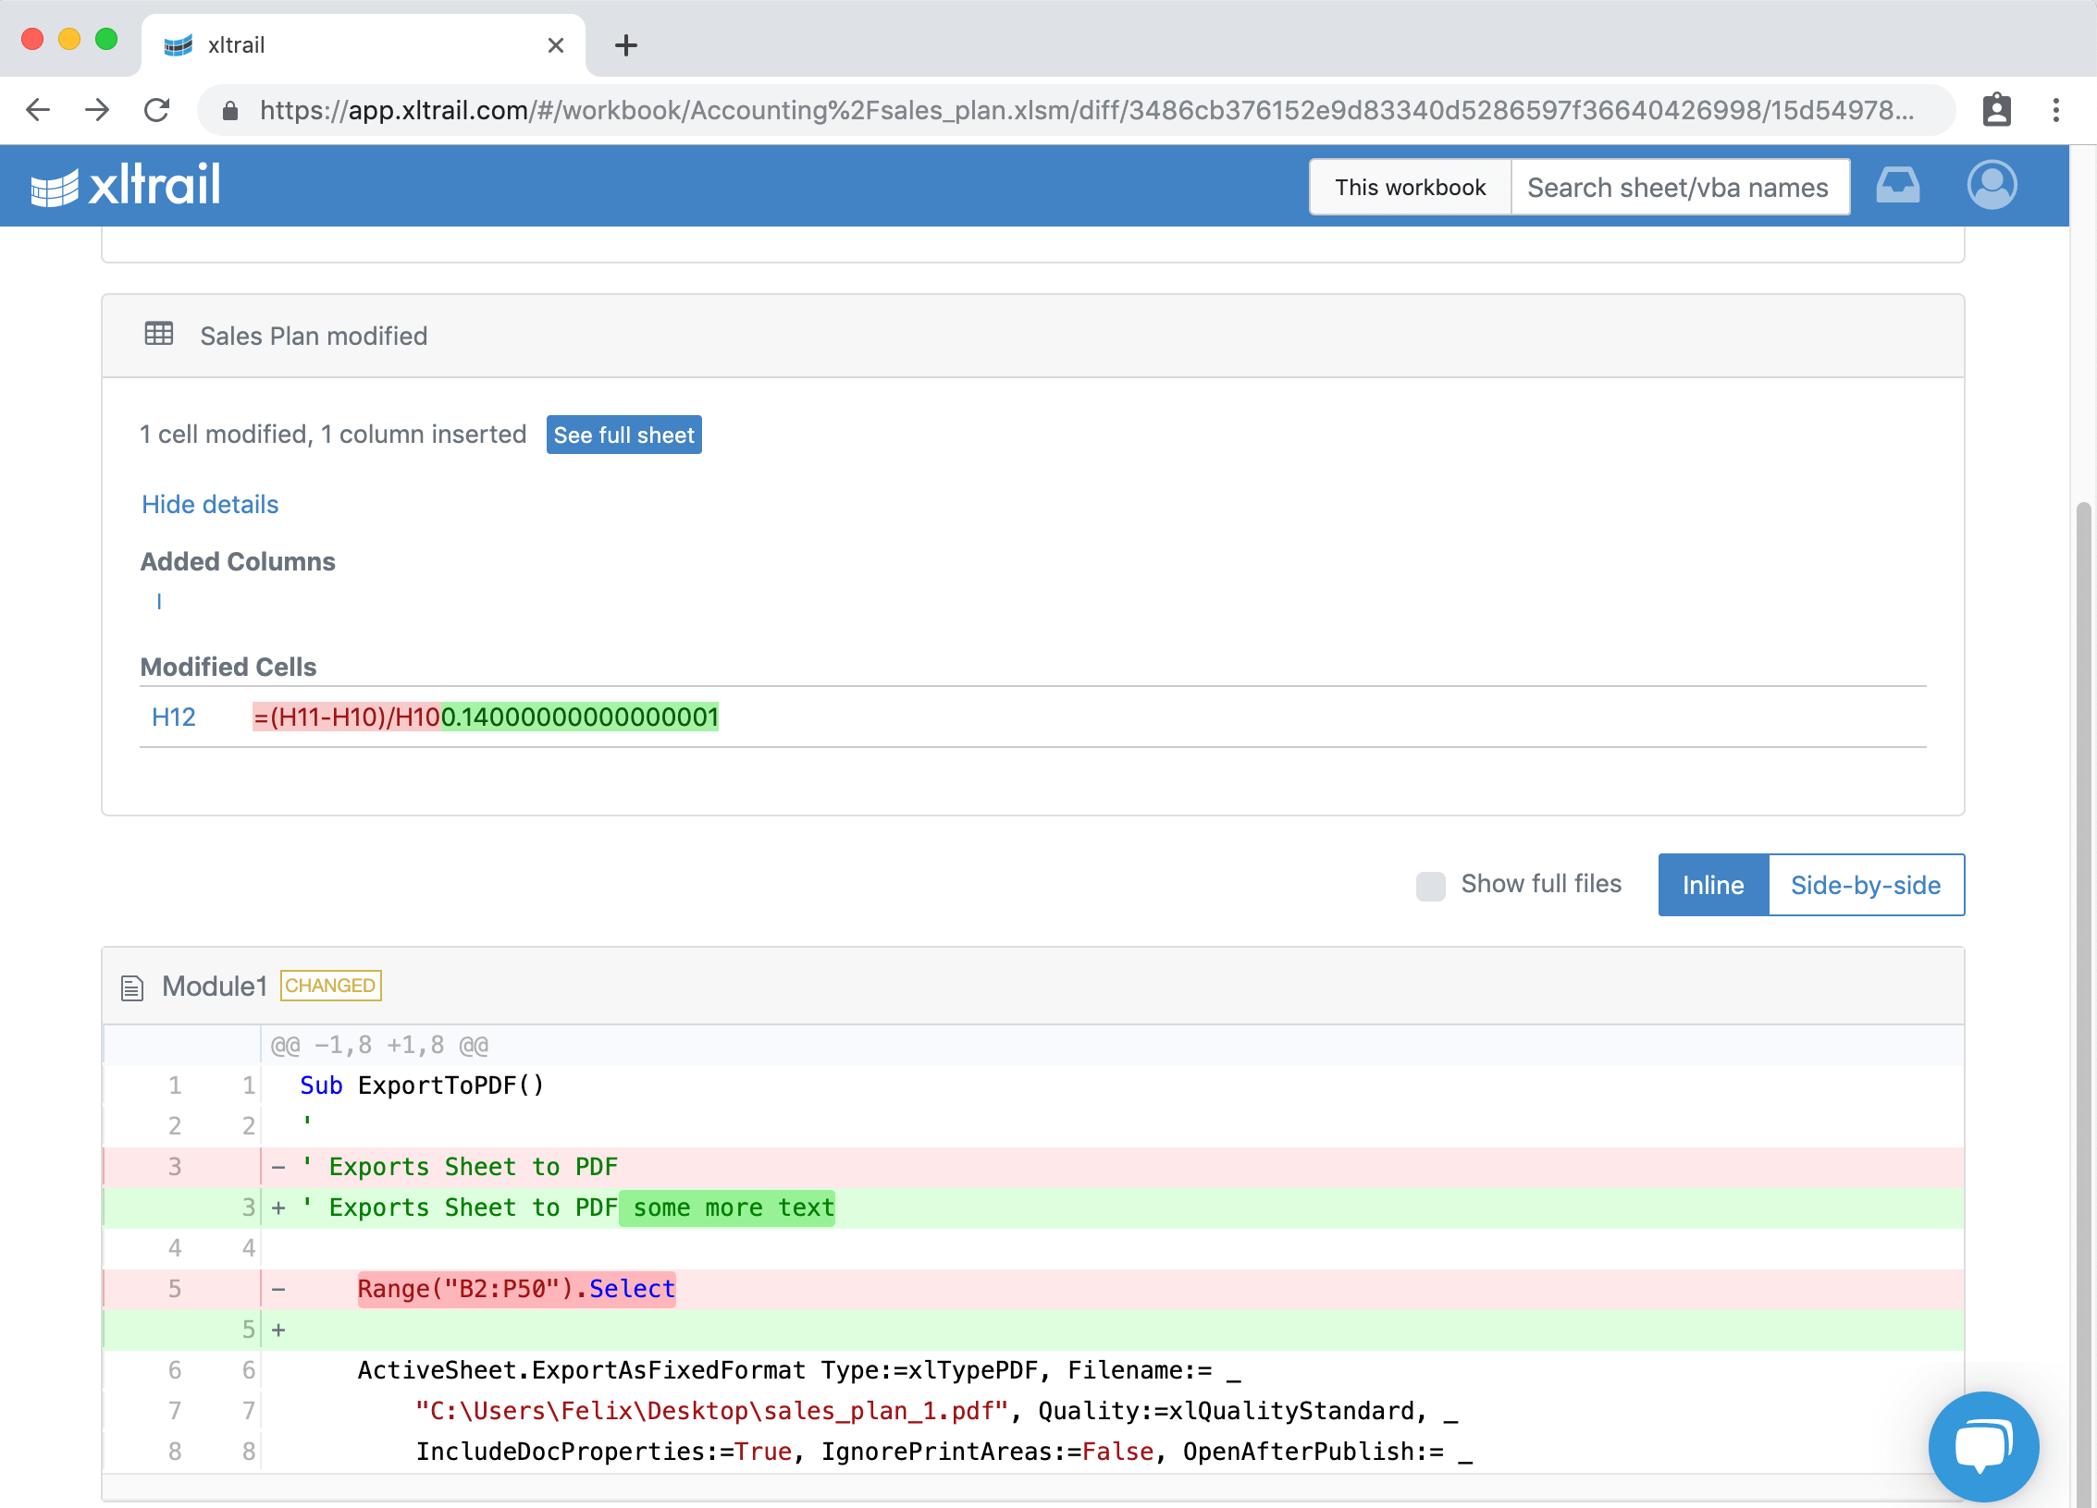This screenshot has height=1508, width=2097.
Task: Click the See full sheet button
Action: 623,435
